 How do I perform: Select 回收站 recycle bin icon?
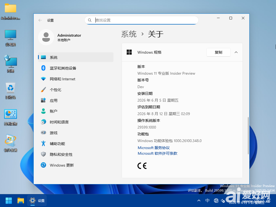(11, 91)
